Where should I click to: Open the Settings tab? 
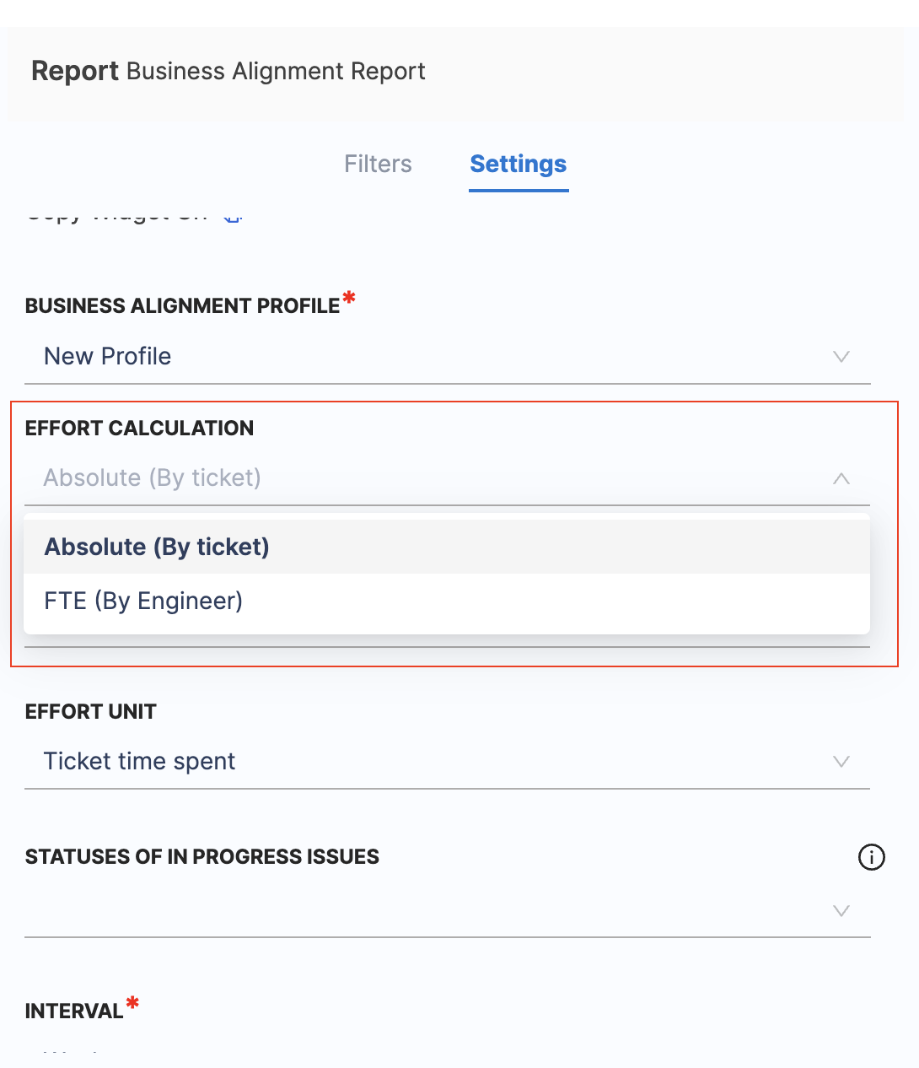click(x=518, y=165)
